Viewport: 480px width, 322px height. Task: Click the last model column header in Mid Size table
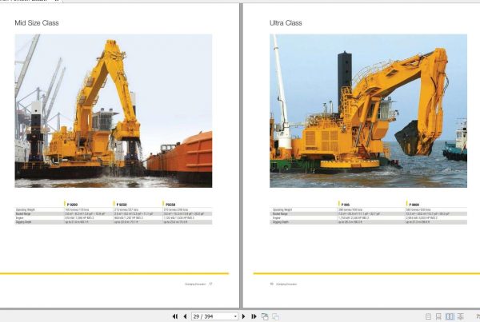pos(170,205)
